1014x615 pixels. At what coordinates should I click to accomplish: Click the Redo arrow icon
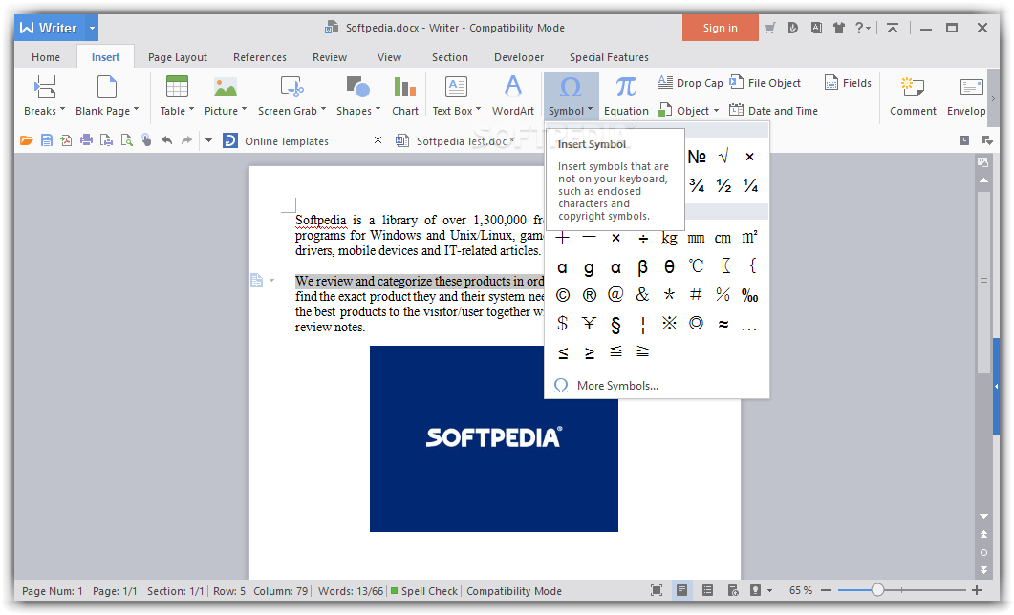(187, 140)
